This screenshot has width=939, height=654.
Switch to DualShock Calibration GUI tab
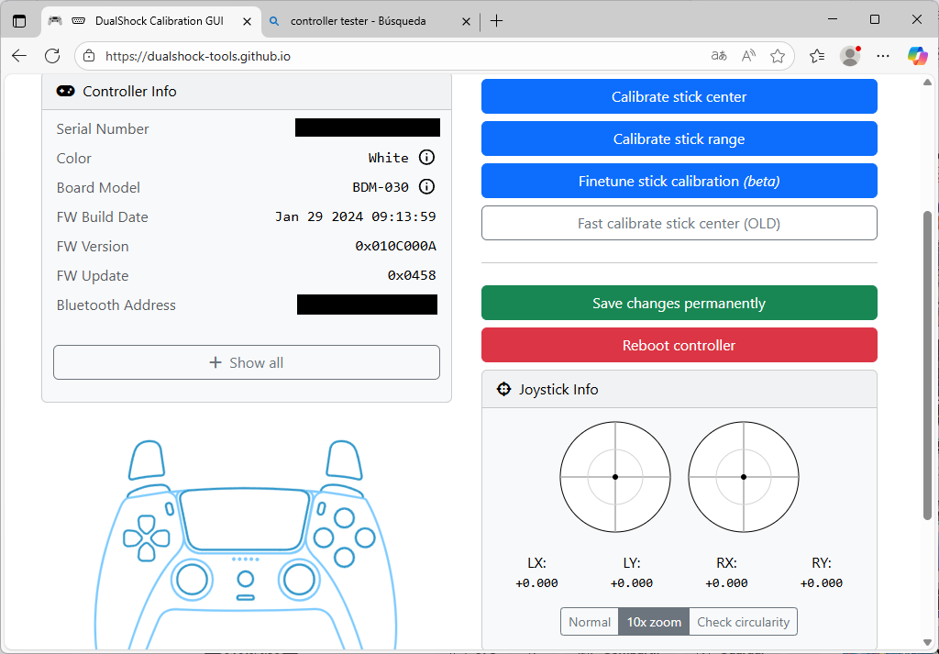tap(151, 22)
